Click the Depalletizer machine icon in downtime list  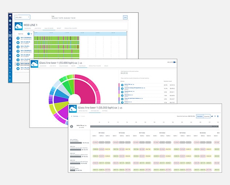[x=121, y=92]
